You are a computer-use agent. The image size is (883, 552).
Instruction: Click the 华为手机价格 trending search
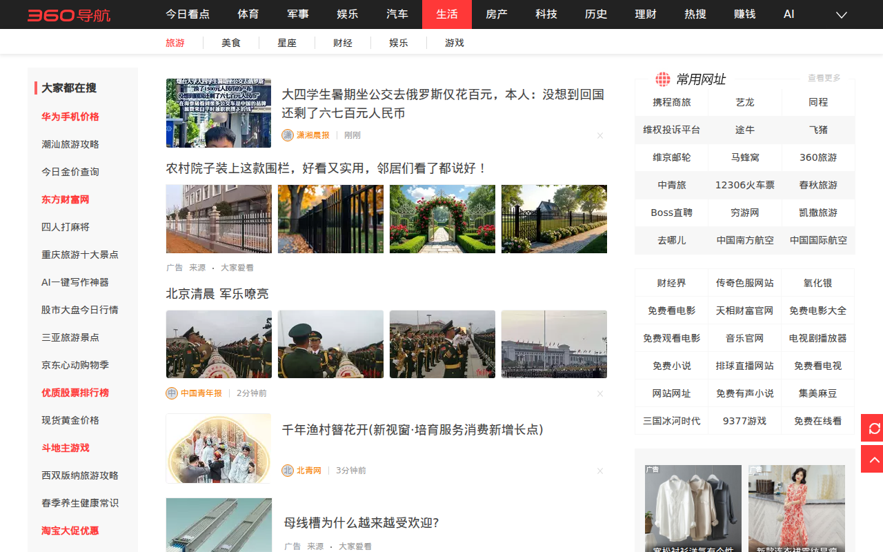[x=70, y=117]
